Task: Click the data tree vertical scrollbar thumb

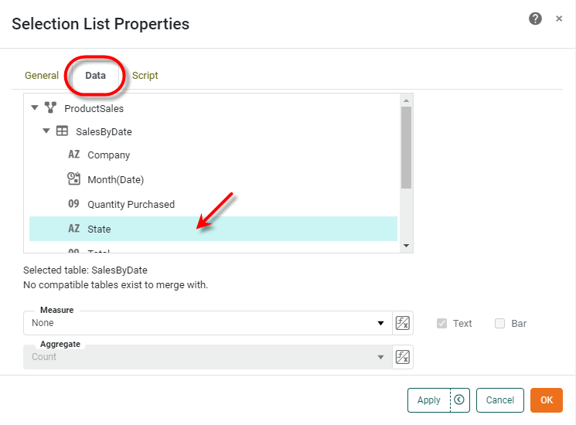Action: [406, 147]
